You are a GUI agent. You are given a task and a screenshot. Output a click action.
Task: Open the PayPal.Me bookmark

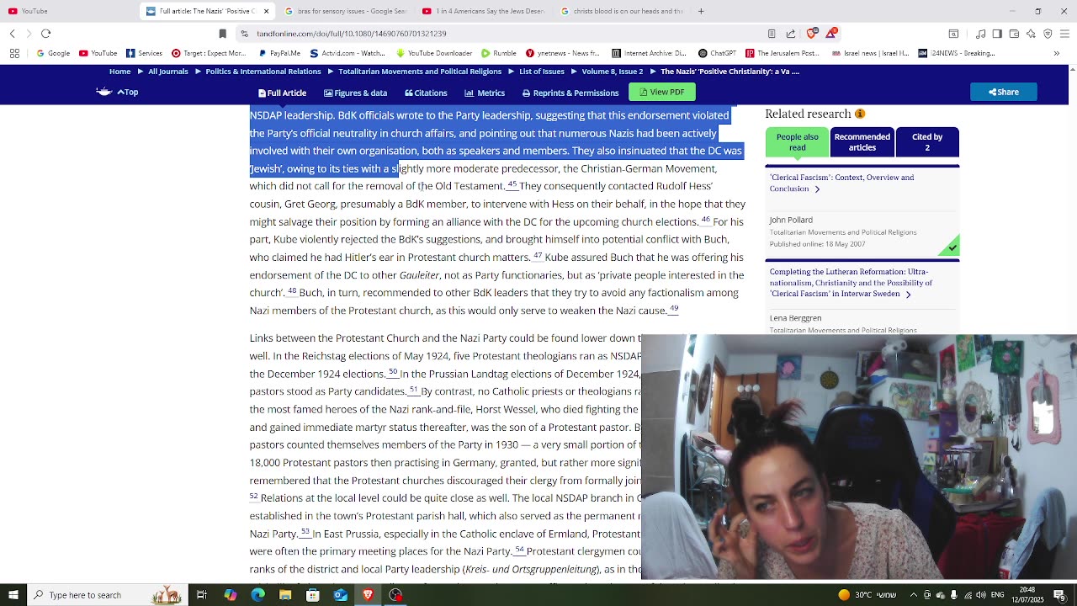pyautogui.click(x=279, y=53)
